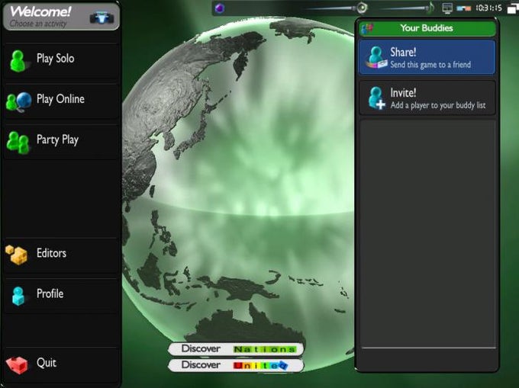Click the yellow blocks Editors icon
The height and width of the screenshot is (388, 519).
click(17, 255)
